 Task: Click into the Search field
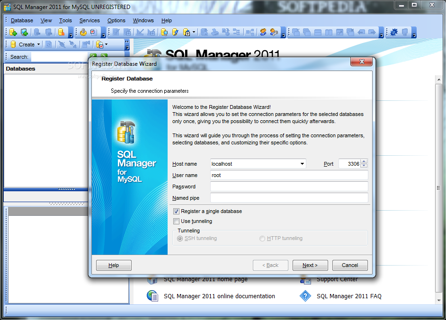click(x=60, y=57)
